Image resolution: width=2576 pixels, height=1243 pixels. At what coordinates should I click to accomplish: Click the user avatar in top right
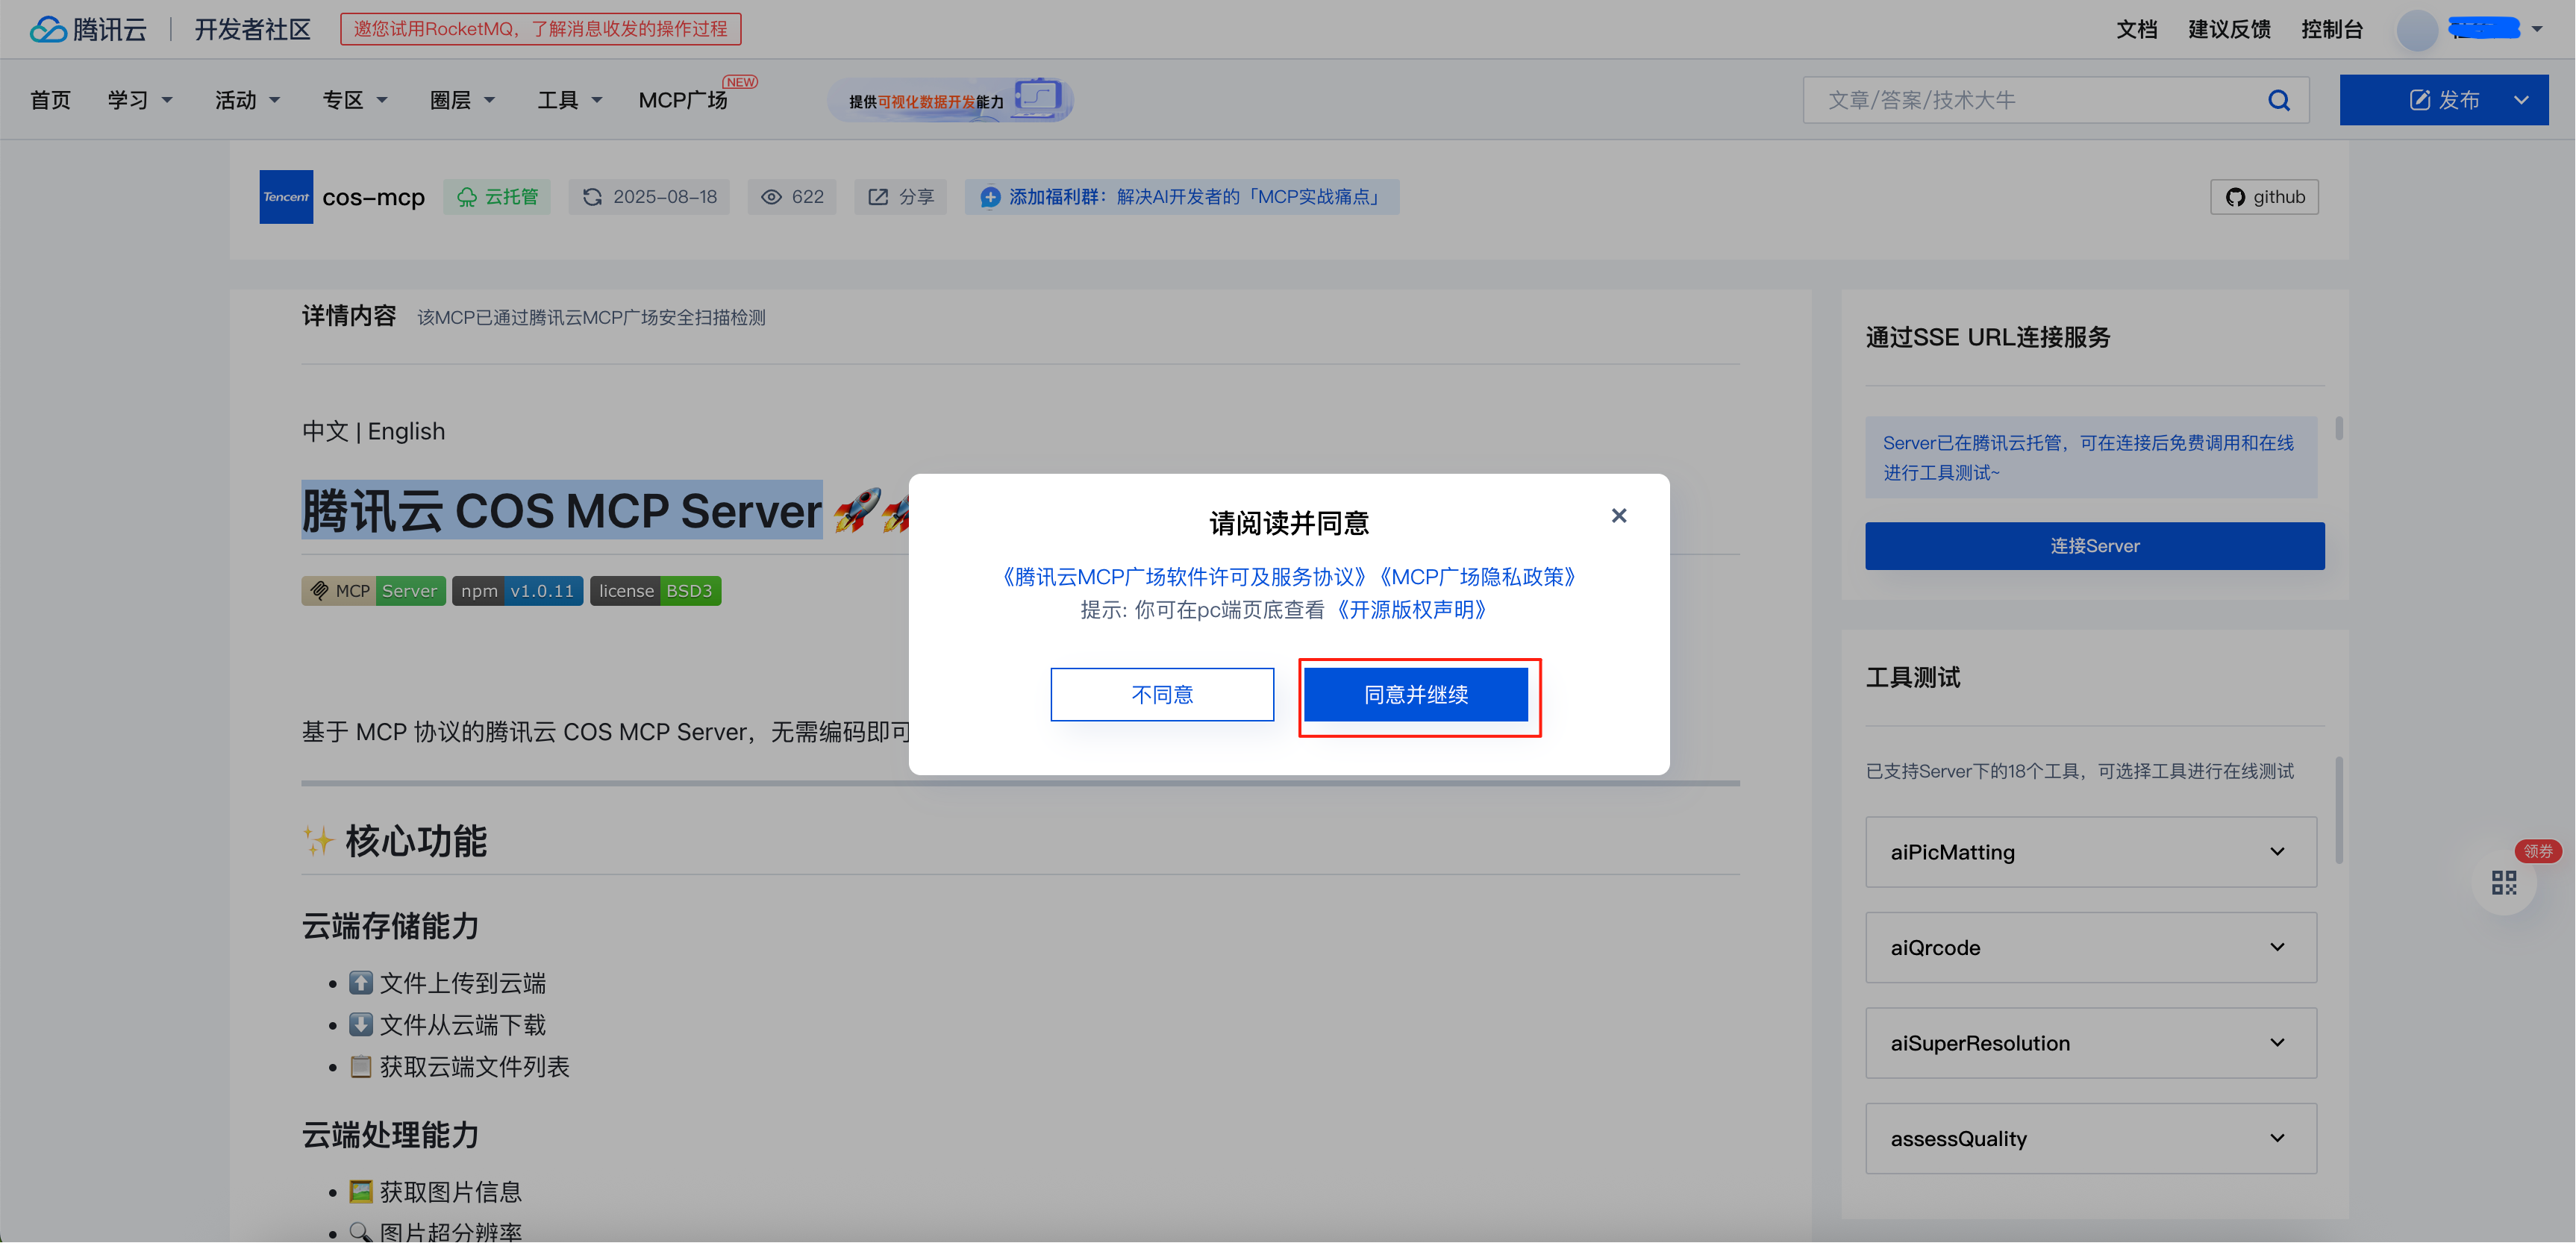(2418, 29)
